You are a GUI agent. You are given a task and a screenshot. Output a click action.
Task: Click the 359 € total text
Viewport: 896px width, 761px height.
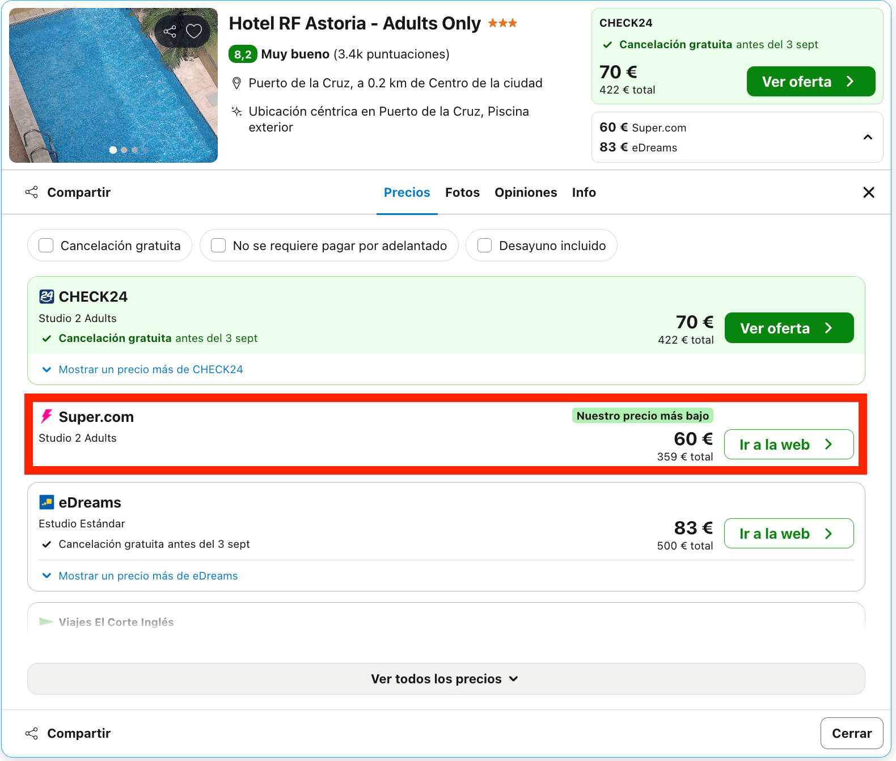[x=685, y=457]
